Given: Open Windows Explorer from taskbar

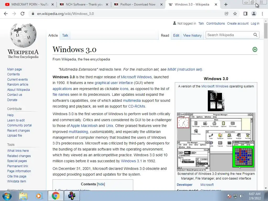Looking at the screenshot, I should [23, 196].
